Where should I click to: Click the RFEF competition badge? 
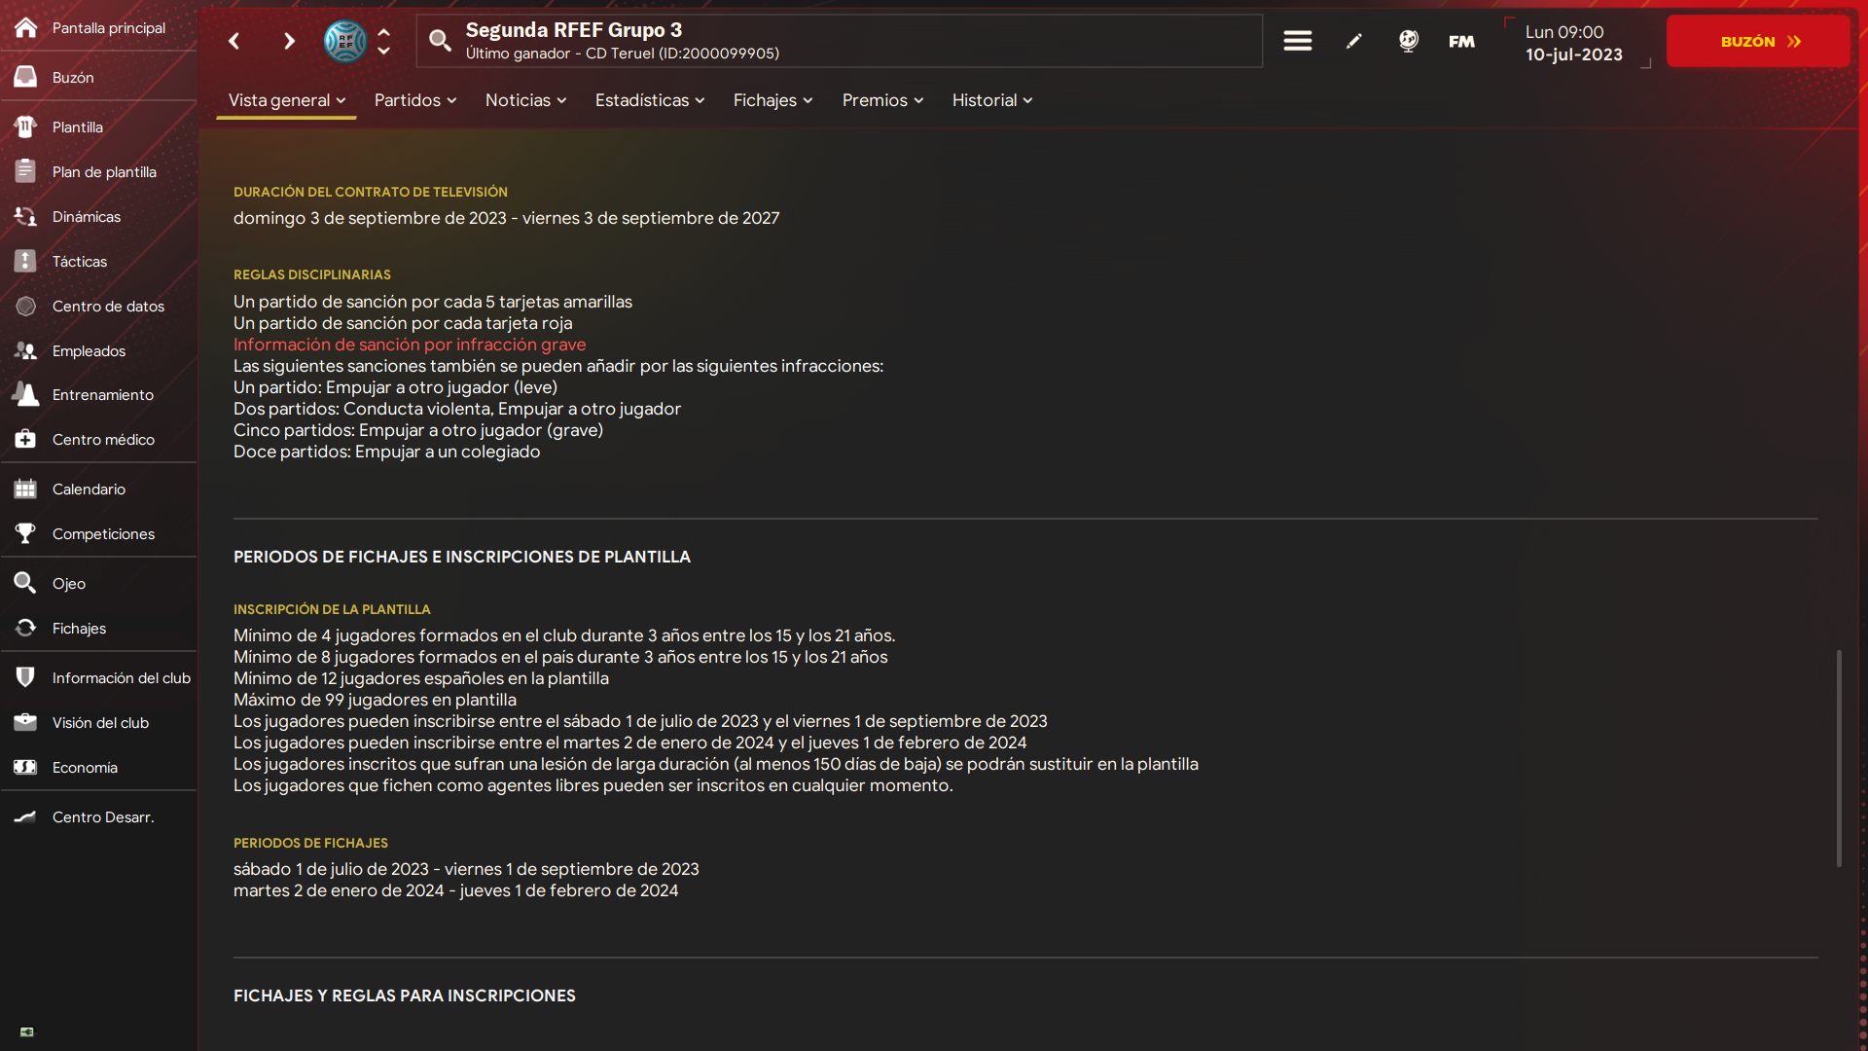click(345, 41)
